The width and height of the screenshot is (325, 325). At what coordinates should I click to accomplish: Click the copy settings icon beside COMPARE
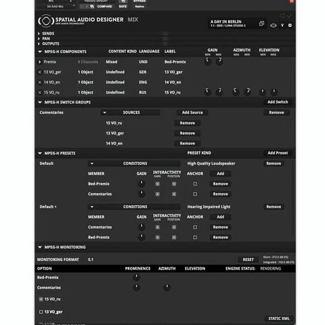92,6
